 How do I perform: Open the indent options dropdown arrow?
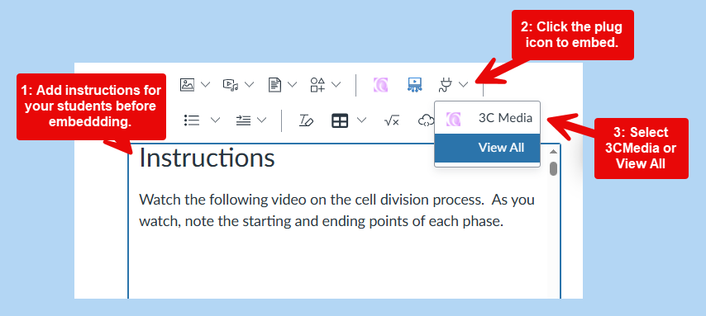[x=261, y=120]
